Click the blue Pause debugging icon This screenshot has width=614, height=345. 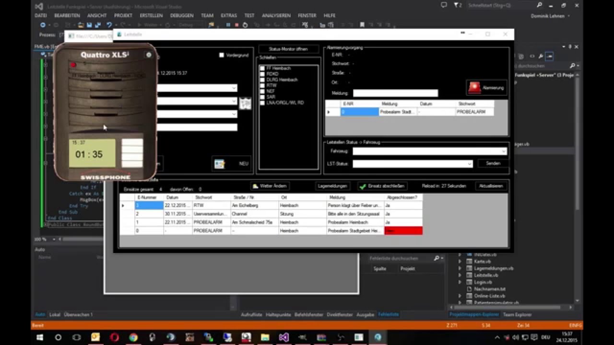coord(228,25)
